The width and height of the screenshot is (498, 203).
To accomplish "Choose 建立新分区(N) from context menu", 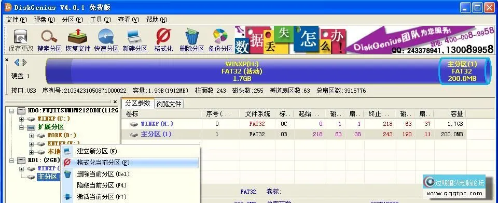I will pos(130,151).
